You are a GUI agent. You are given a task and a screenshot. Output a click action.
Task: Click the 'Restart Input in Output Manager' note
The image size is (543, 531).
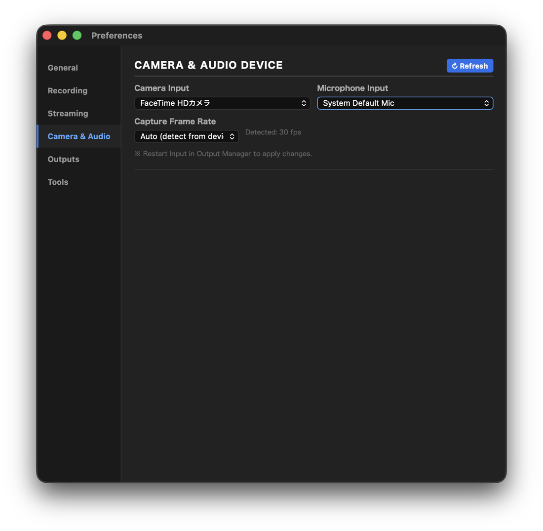223,154
